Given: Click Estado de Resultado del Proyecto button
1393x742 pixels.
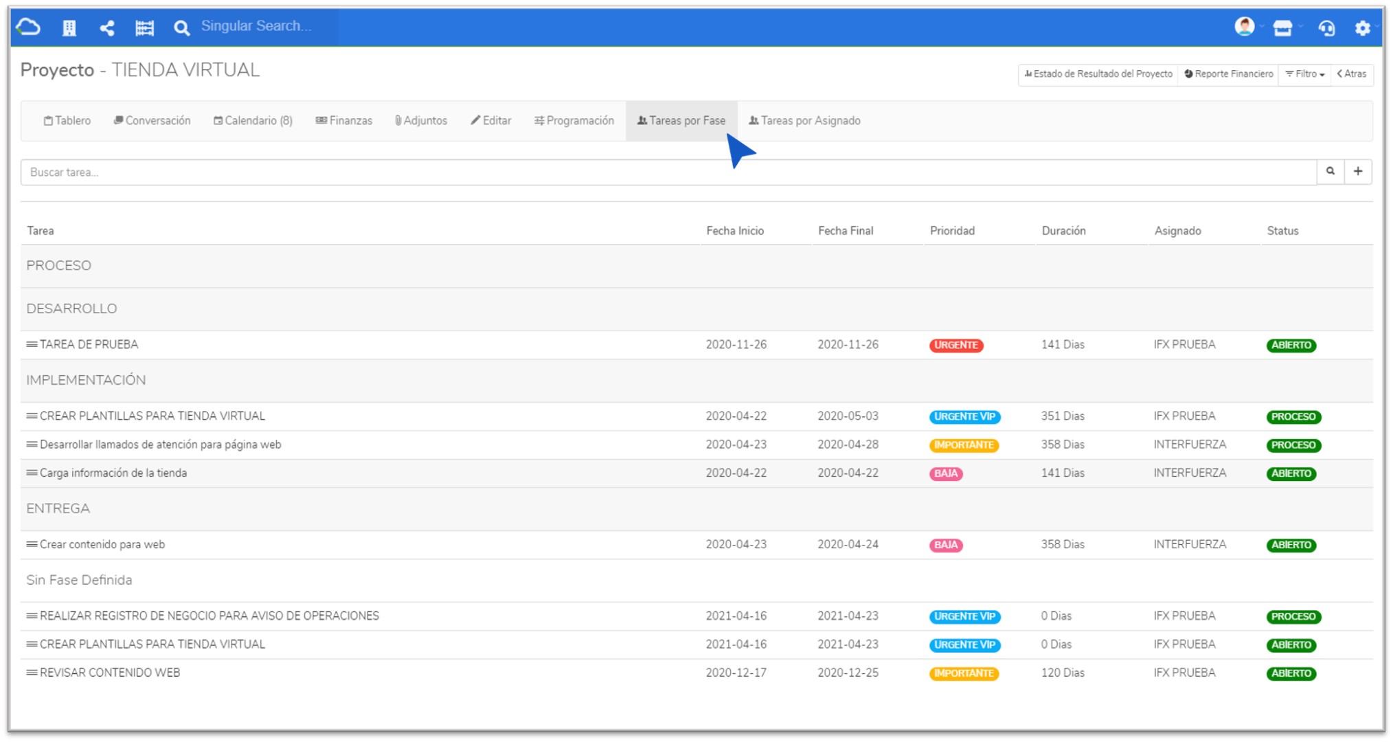Looking at the screenshot, I should coord(1098,74).
